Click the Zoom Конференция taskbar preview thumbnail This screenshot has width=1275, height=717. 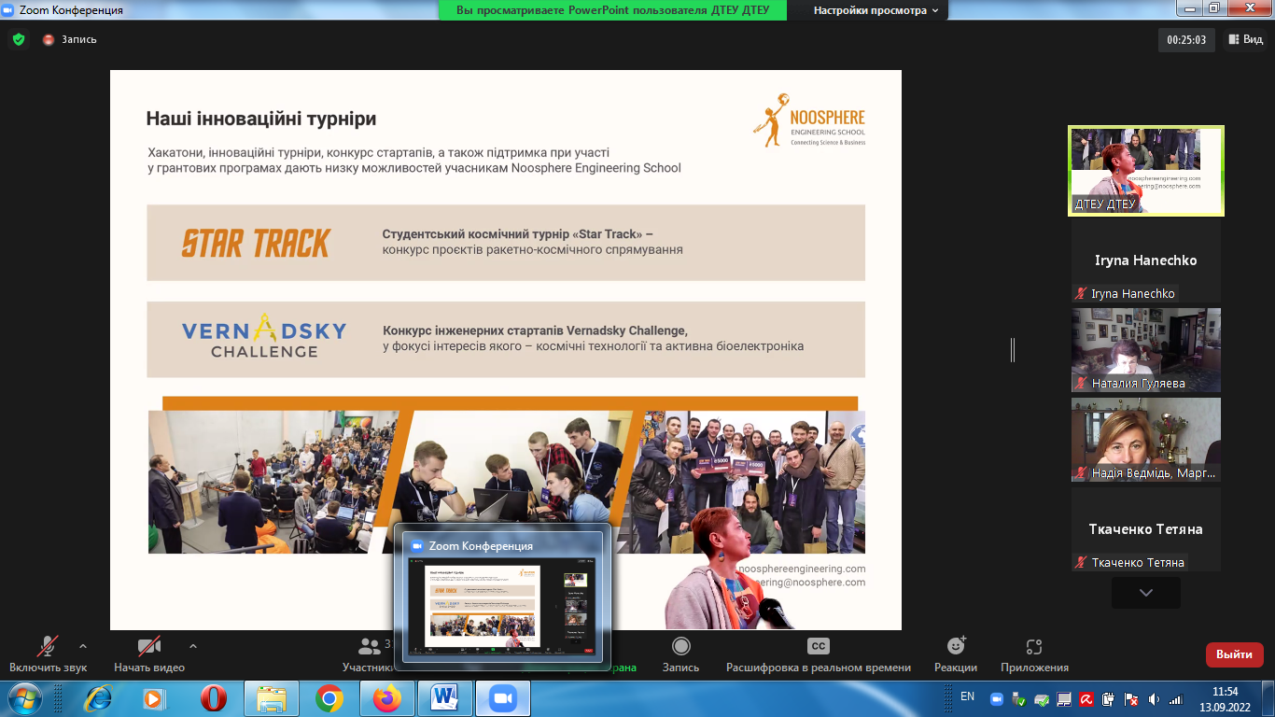coord(502,596)
